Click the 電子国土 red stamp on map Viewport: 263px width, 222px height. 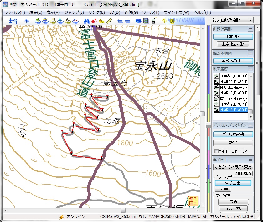pyautogui.click(x=193, y=201)
